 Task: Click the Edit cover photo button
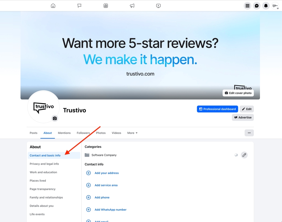tap(238, 93)
